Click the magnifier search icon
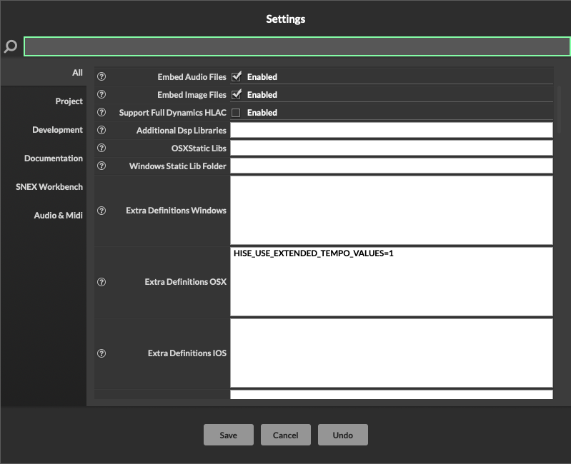This screenshot has height=464, width=571. click(x=11, y=46)
